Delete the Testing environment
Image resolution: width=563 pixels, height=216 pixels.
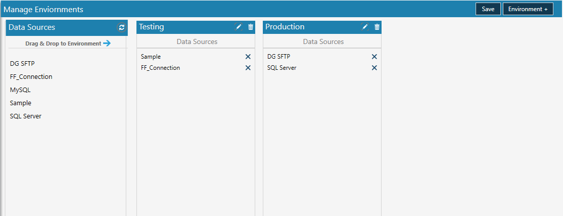tap(251, 27)
